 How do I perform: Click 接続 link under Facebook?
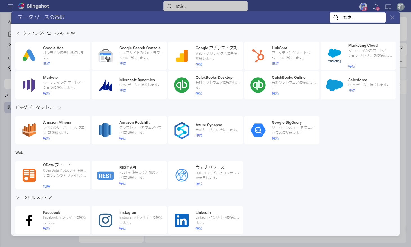coord(46,228)
